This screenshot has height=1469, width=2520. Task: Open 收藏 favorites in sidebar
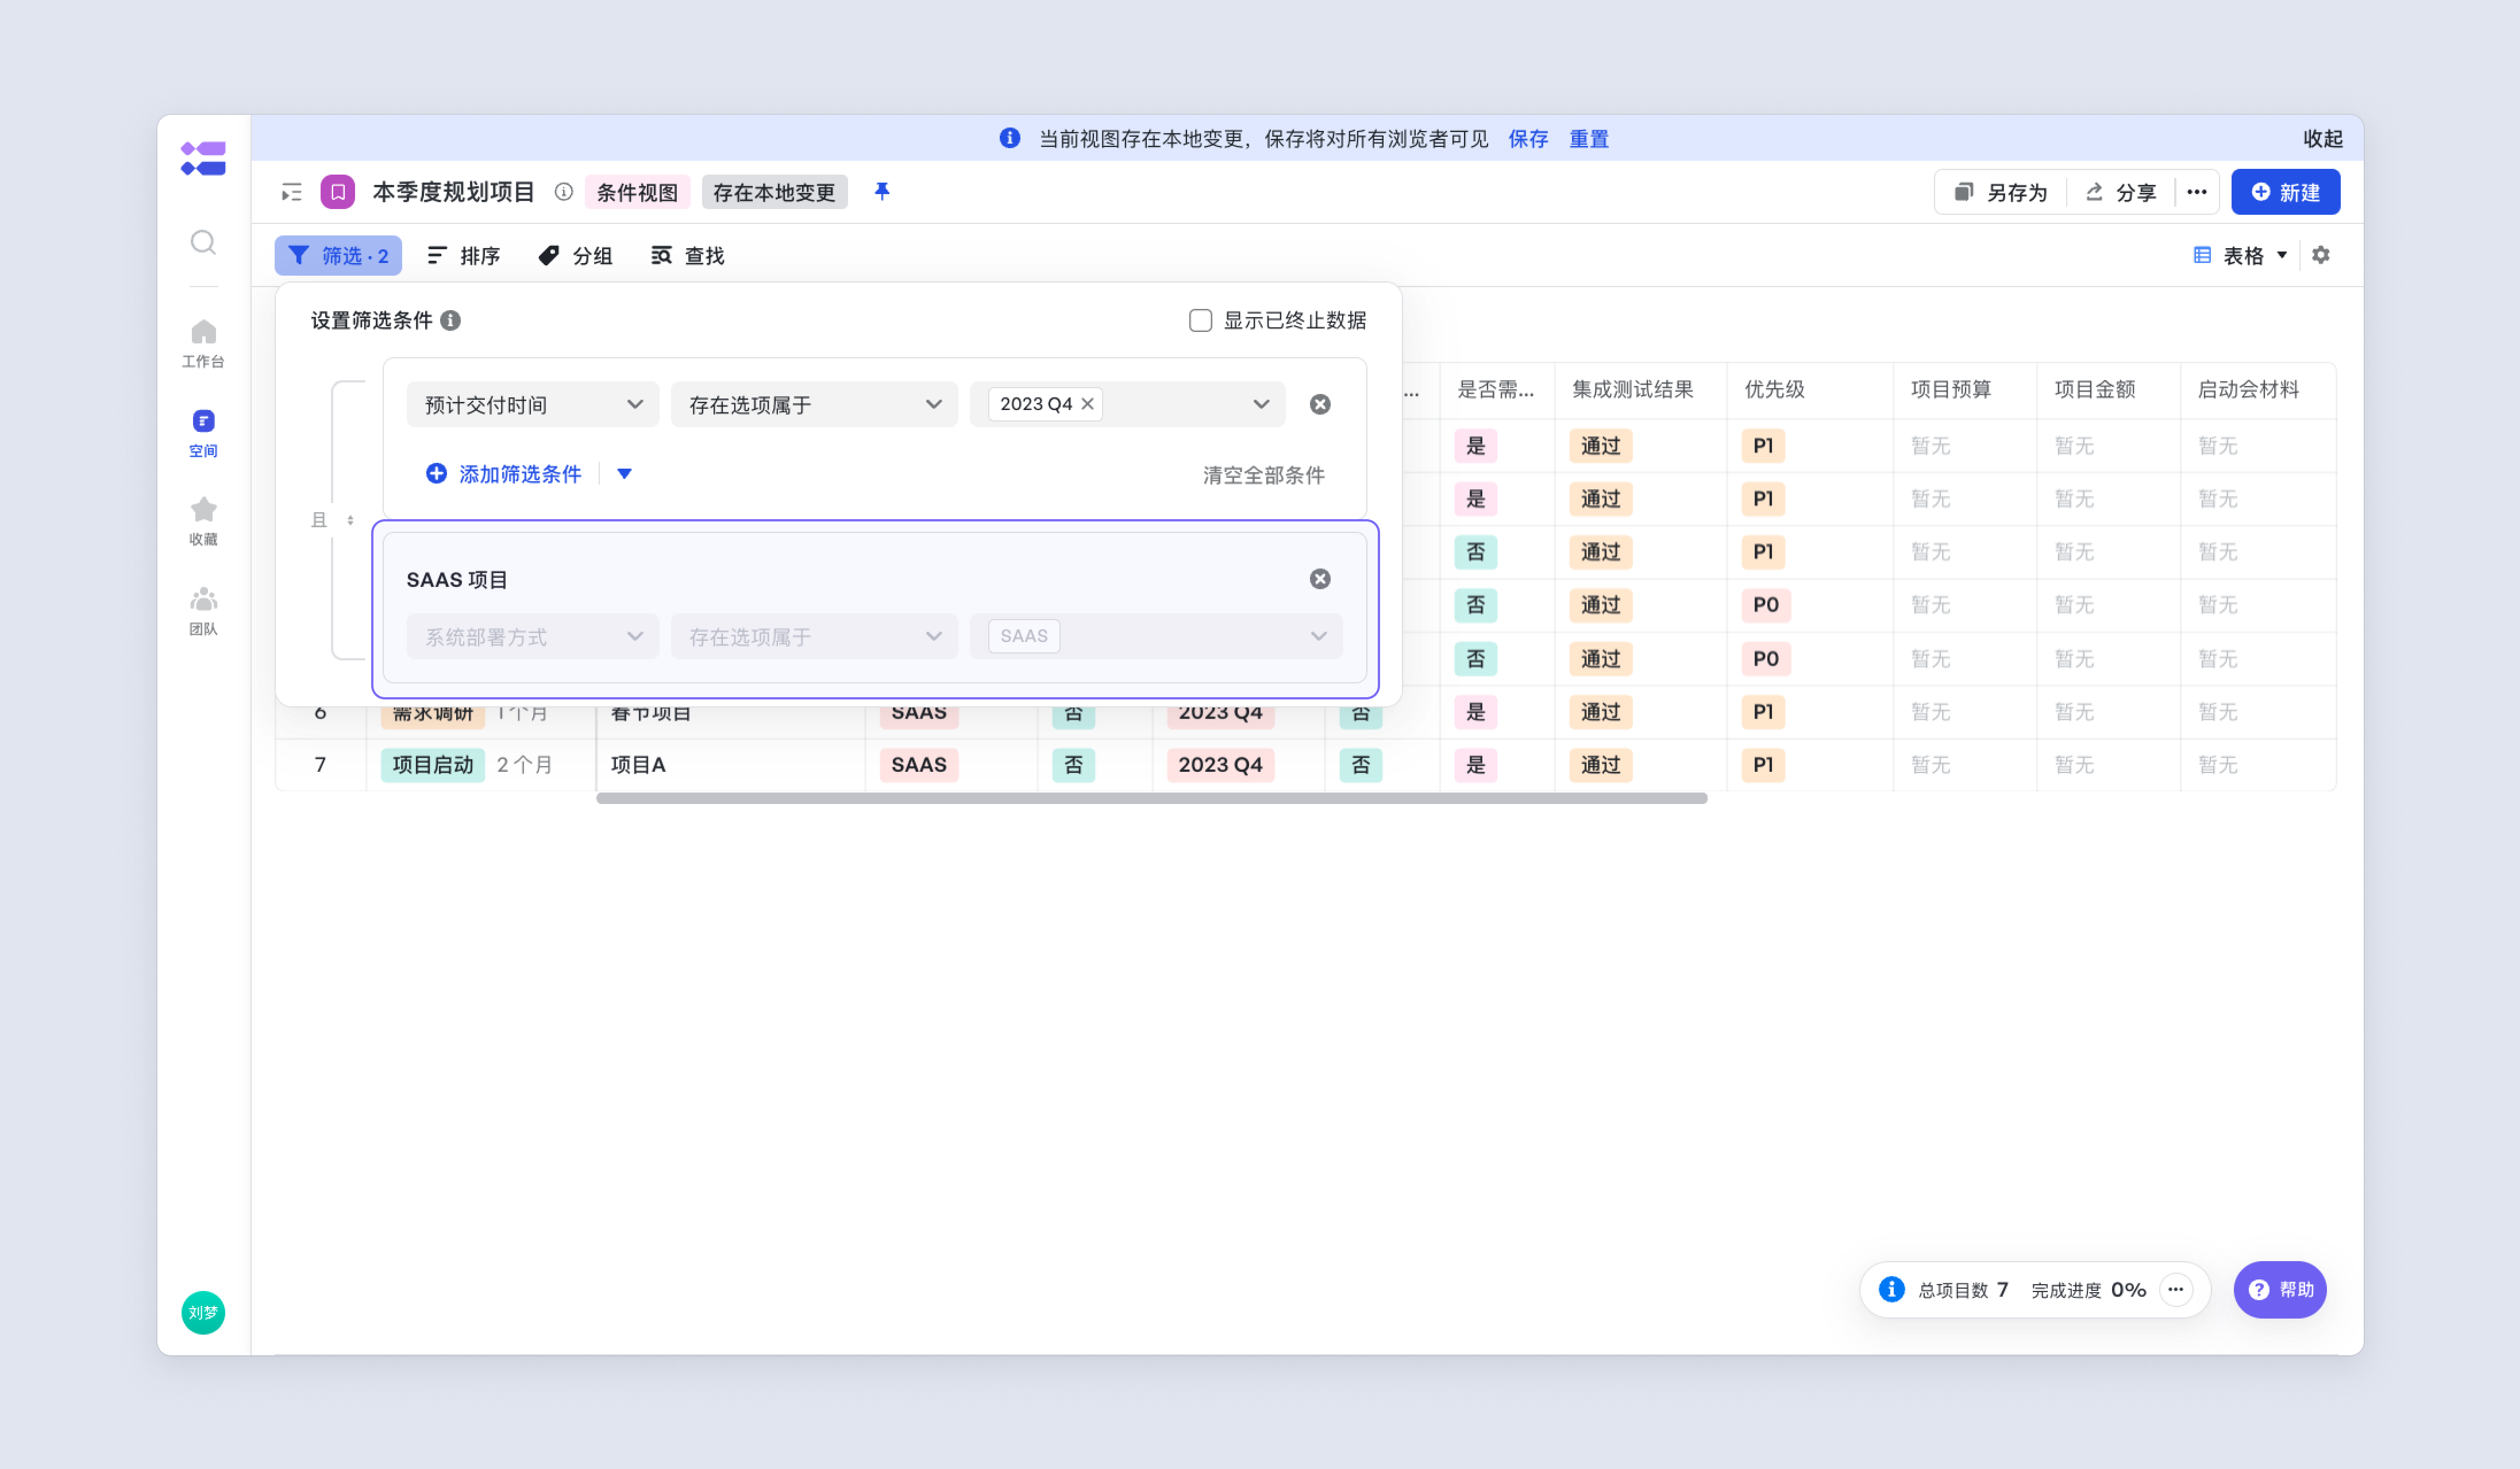(x=203, y=521)
